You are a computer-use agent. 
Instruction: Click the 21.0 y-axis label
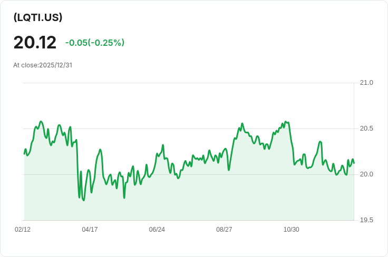pos(366,83)
